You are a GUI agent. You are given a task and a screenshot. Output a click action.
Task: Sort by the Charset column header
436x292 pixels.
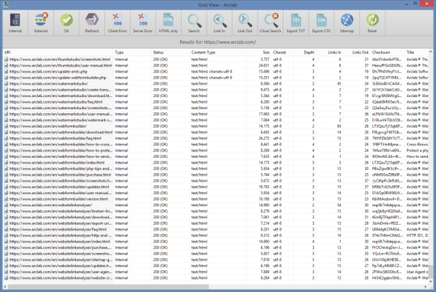coord(283,53)
